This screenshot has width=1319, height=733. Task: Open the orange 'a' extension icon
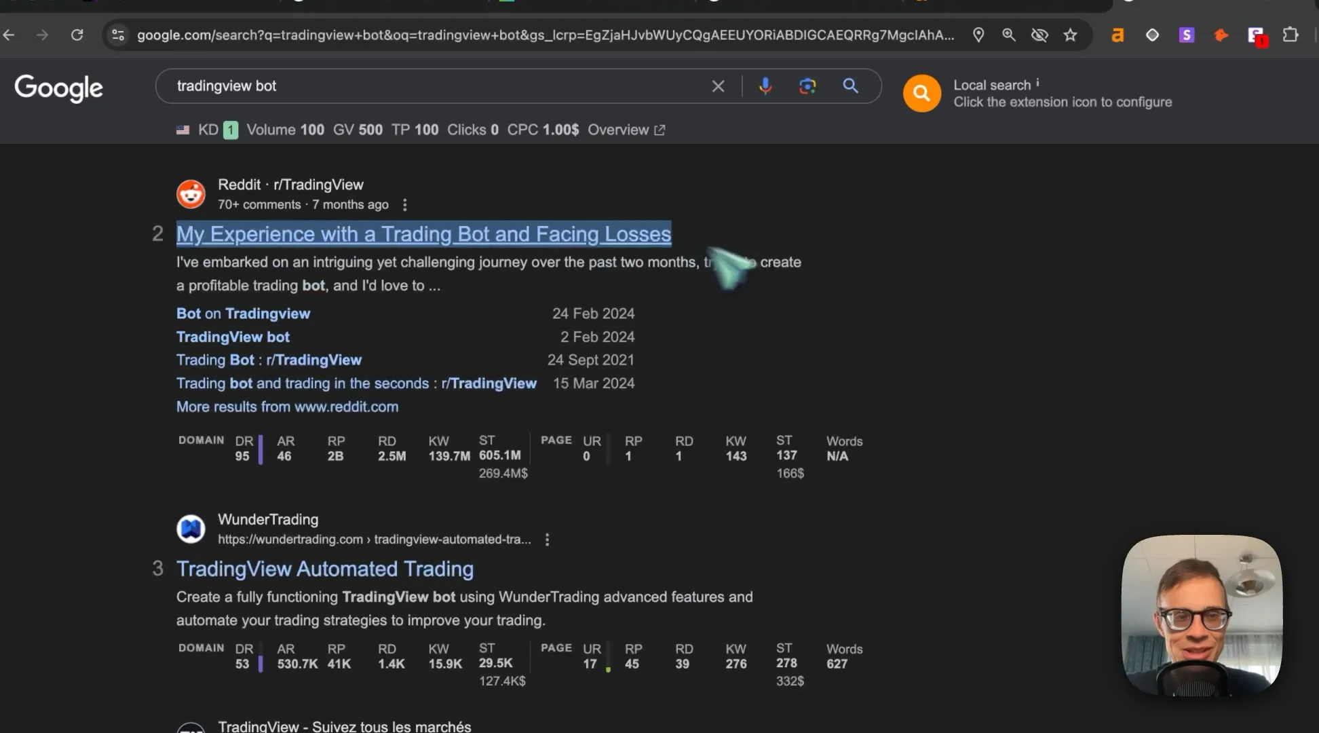(x=1117, y=35)
